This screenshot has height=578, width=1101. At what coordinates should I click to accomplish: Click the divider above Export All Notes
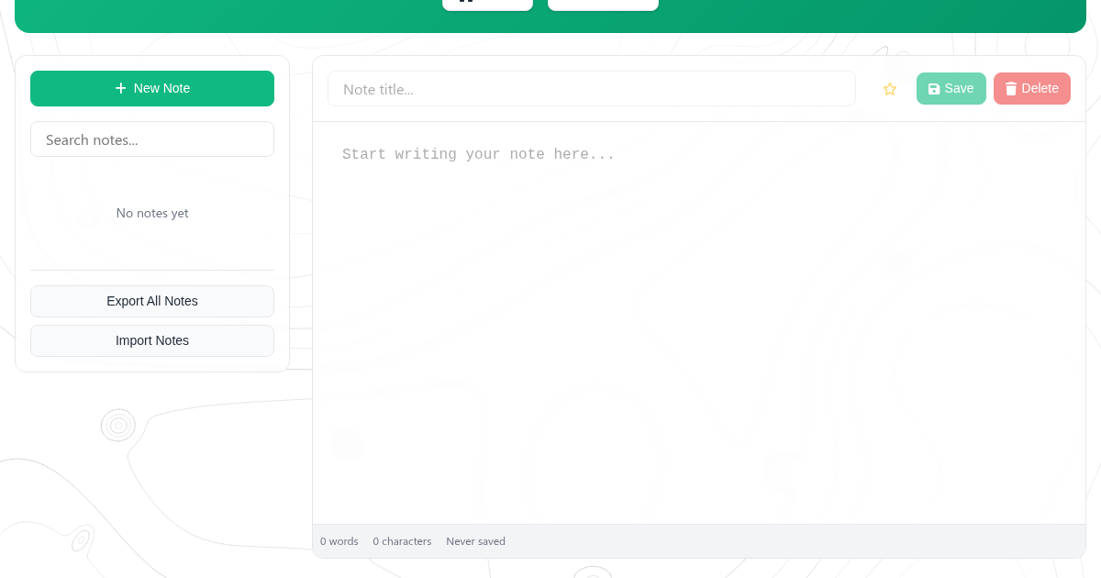(152, 270)
